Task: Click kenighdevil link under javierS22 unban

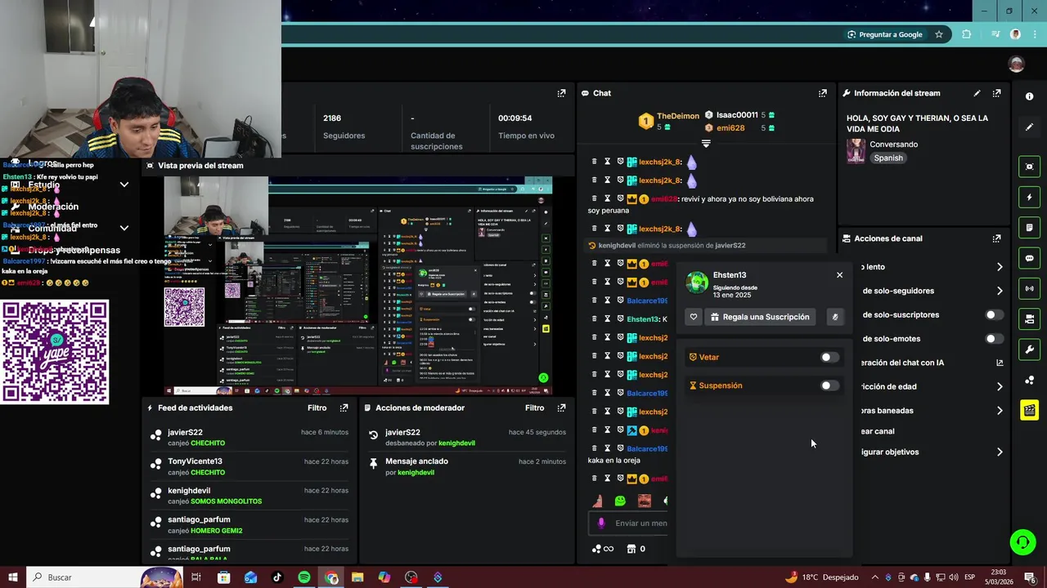Action: [456, 443]
